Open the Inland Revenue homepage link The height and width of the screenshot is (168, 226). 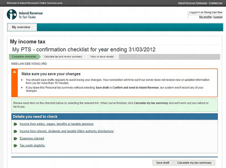[x=192, y=3]
